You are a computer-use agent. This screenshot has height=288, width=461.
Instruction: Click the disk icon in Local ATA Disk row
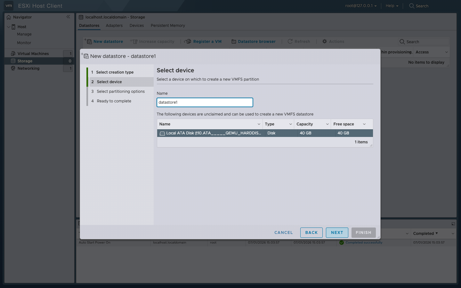pos(162,133)
